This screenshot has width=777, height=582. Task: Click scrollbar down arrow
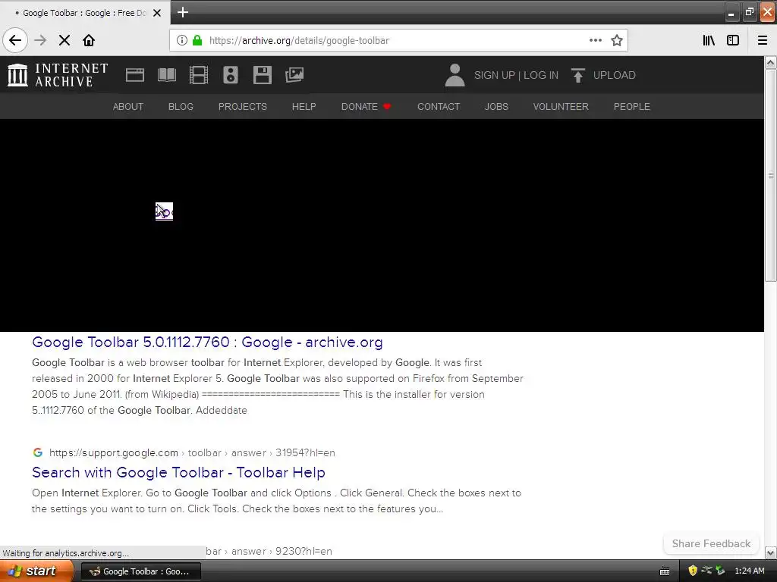[771, 552]
